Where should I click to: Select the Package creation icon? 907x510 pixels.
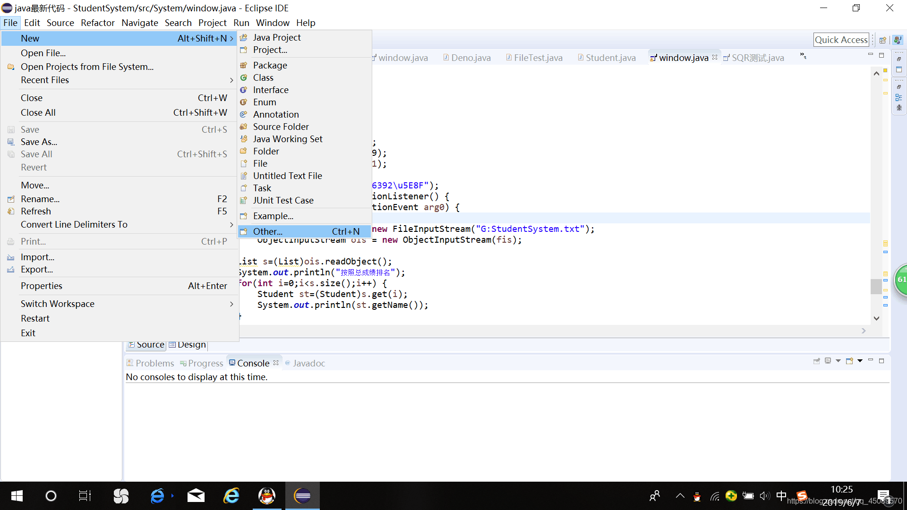click(245, 65)
